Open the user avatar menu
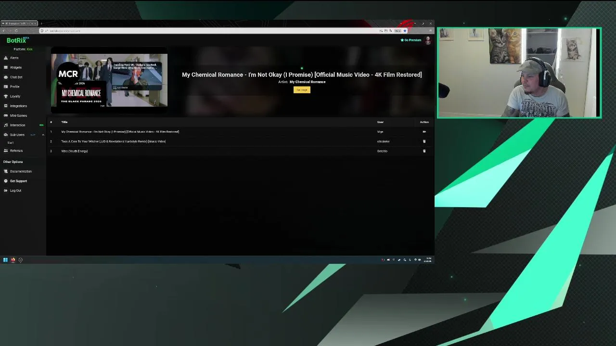 [428, 40]
